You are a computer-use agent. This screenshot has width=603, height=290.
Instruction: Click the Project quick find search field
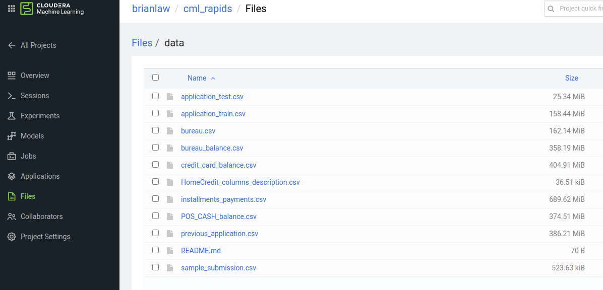point(580,9)
